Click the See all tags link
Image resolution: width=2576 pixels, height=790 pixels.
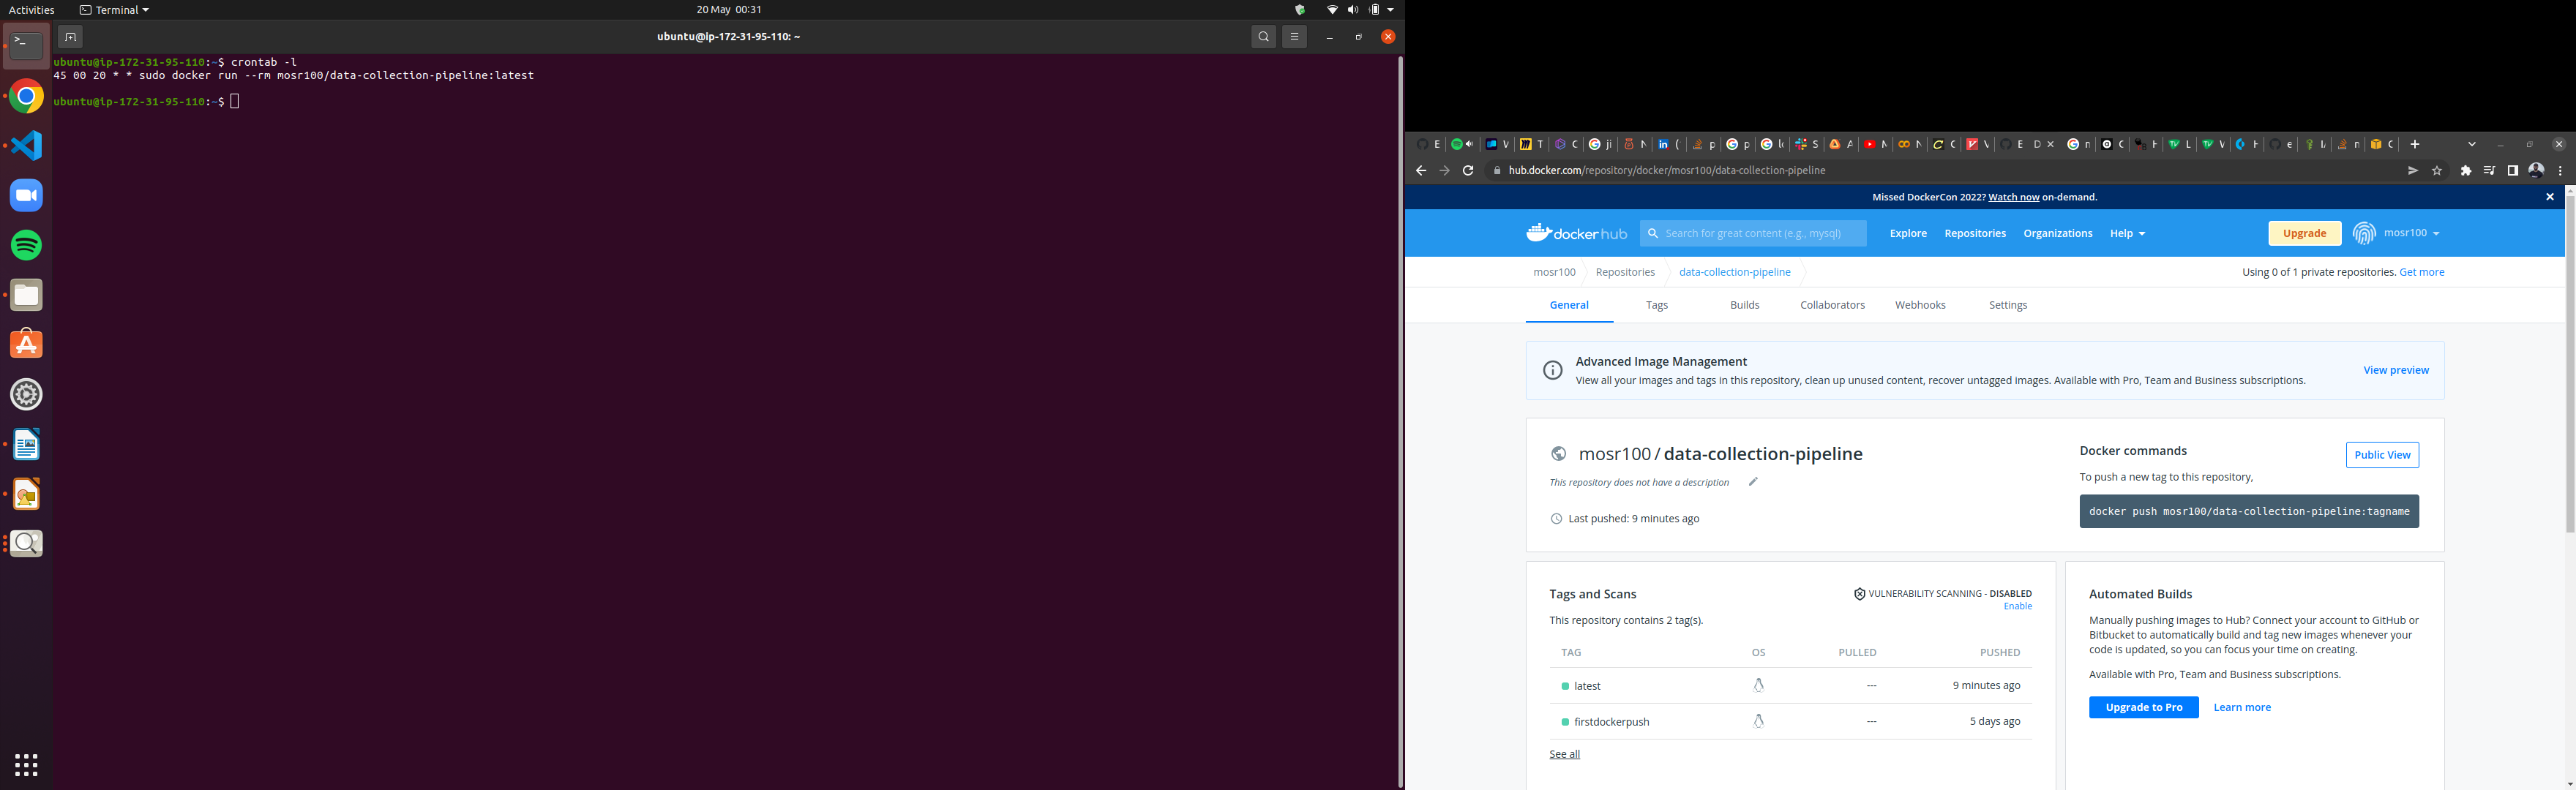1564,753
